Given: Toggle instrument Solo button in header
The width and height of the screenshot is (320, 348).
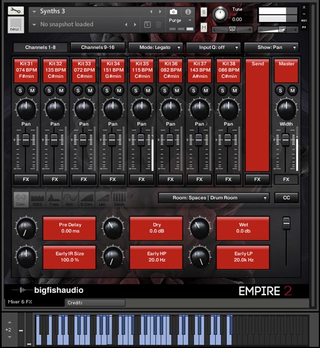Looking at the screenshot, I should 204,12.
